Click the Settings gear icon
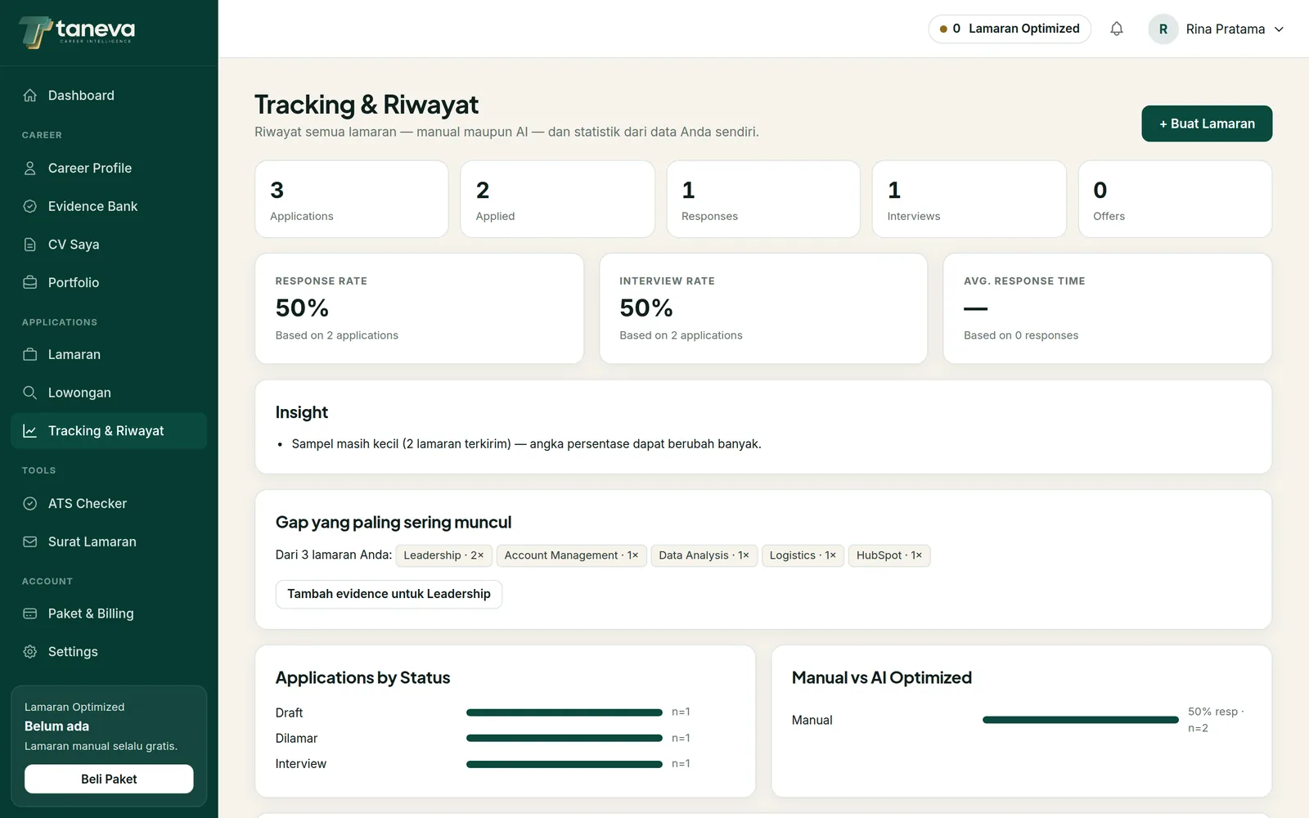Image resolution: width=1309 pixels, height=818 pixels. 30,652
